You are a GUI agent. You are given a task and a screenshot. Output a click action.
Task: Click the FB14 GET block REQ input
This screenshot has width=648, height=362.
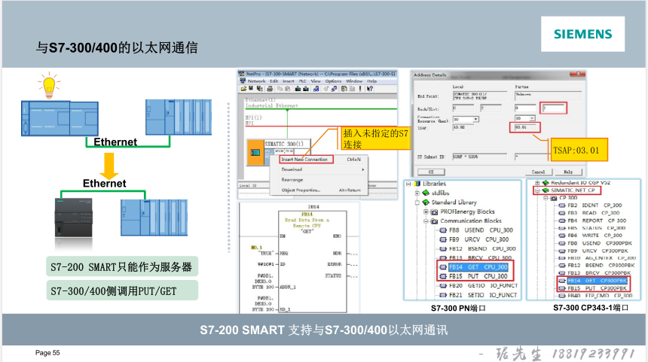tap(284, 253)
